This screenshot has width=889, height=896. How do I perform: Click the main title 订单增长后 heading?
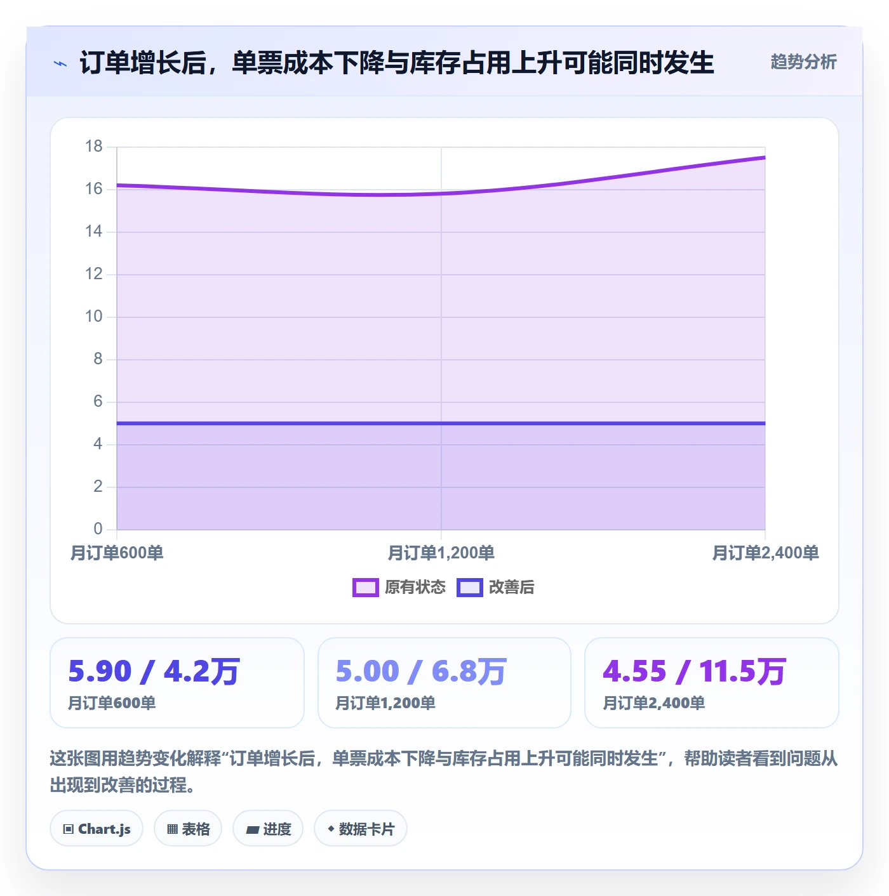(x=397, y=63)
